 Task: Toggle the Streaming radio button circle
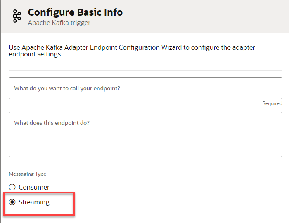[x=12, y=202]
